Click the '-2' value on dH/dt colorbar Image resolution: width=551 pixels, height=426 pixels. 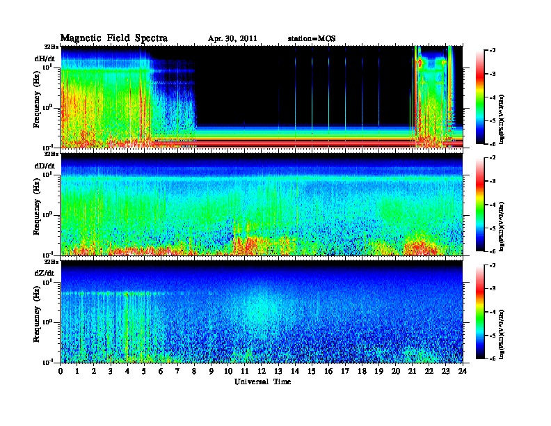(x=493, y=51)
